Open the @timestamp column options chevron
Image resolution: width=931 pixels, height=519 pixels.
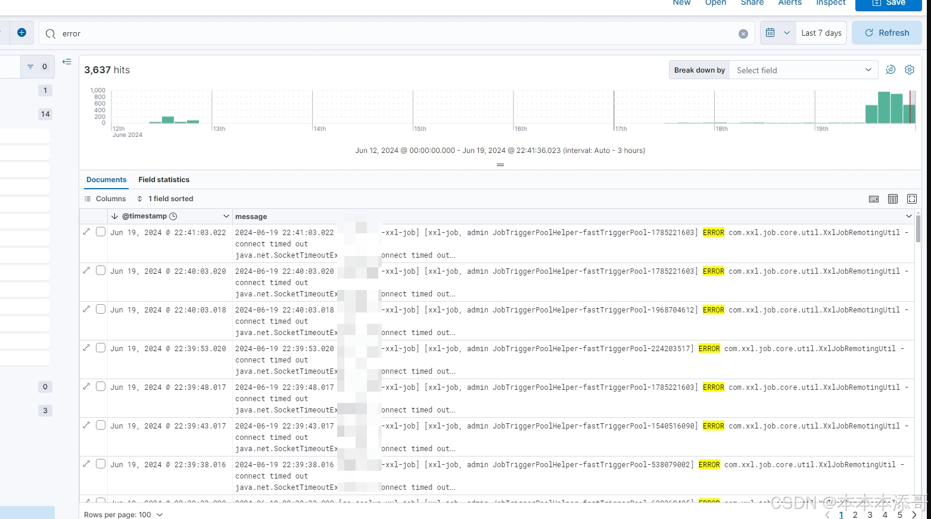226,216
